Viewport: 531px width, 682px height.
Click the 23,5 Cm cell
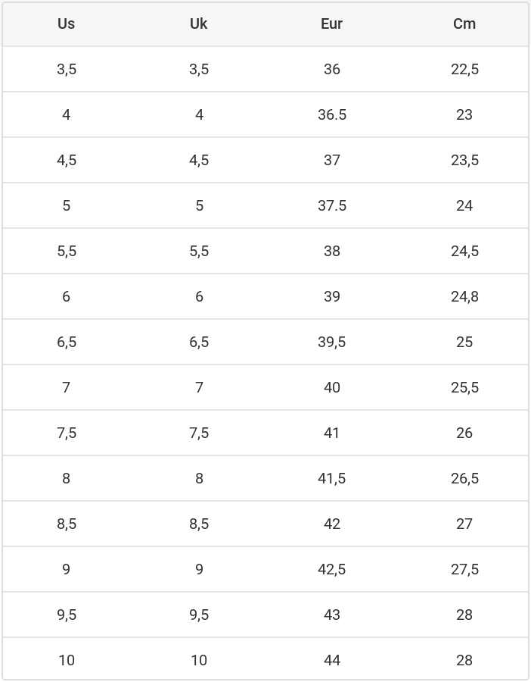(x=464, y=160)
